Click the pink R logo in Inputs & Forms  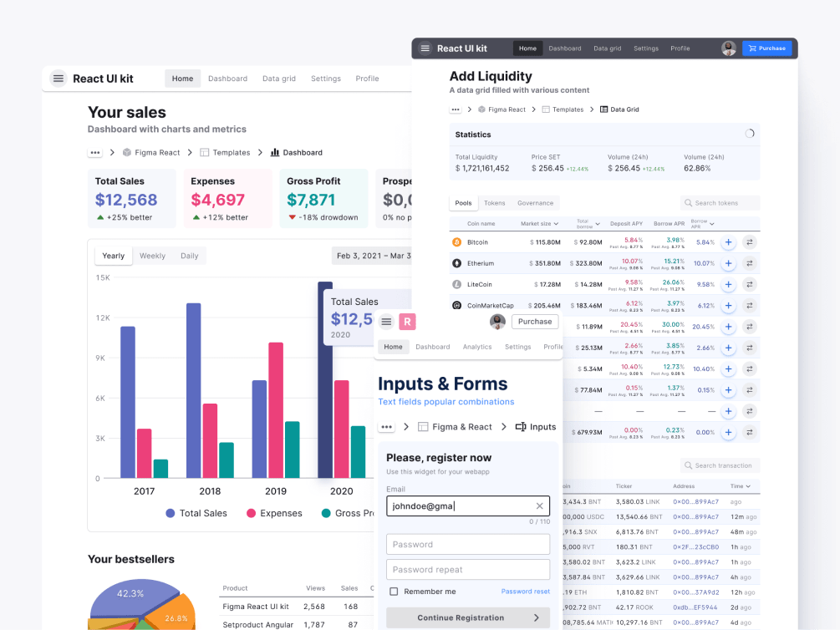[x=407, y=321]
